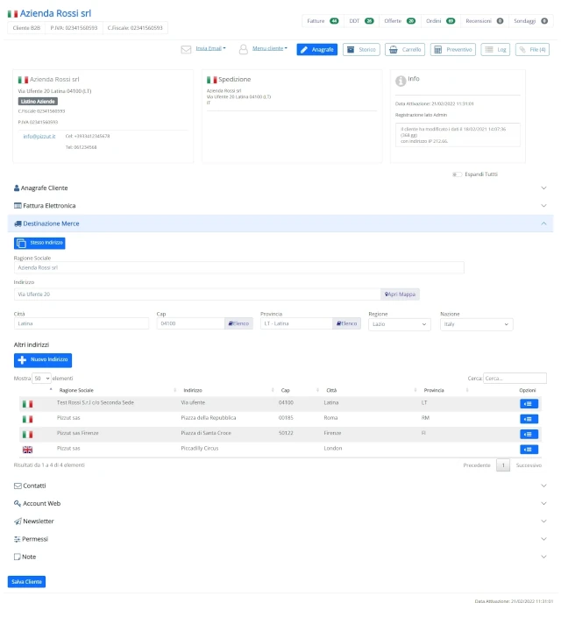Select the Anagrafe button
Image resolution: width=561 pixels, height=617 pixels.
point(317,50)
